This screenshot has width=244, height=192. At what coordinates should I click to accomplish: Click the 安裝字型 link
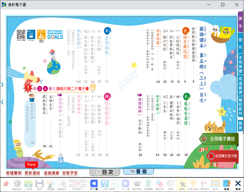click(x=70, y=173)
